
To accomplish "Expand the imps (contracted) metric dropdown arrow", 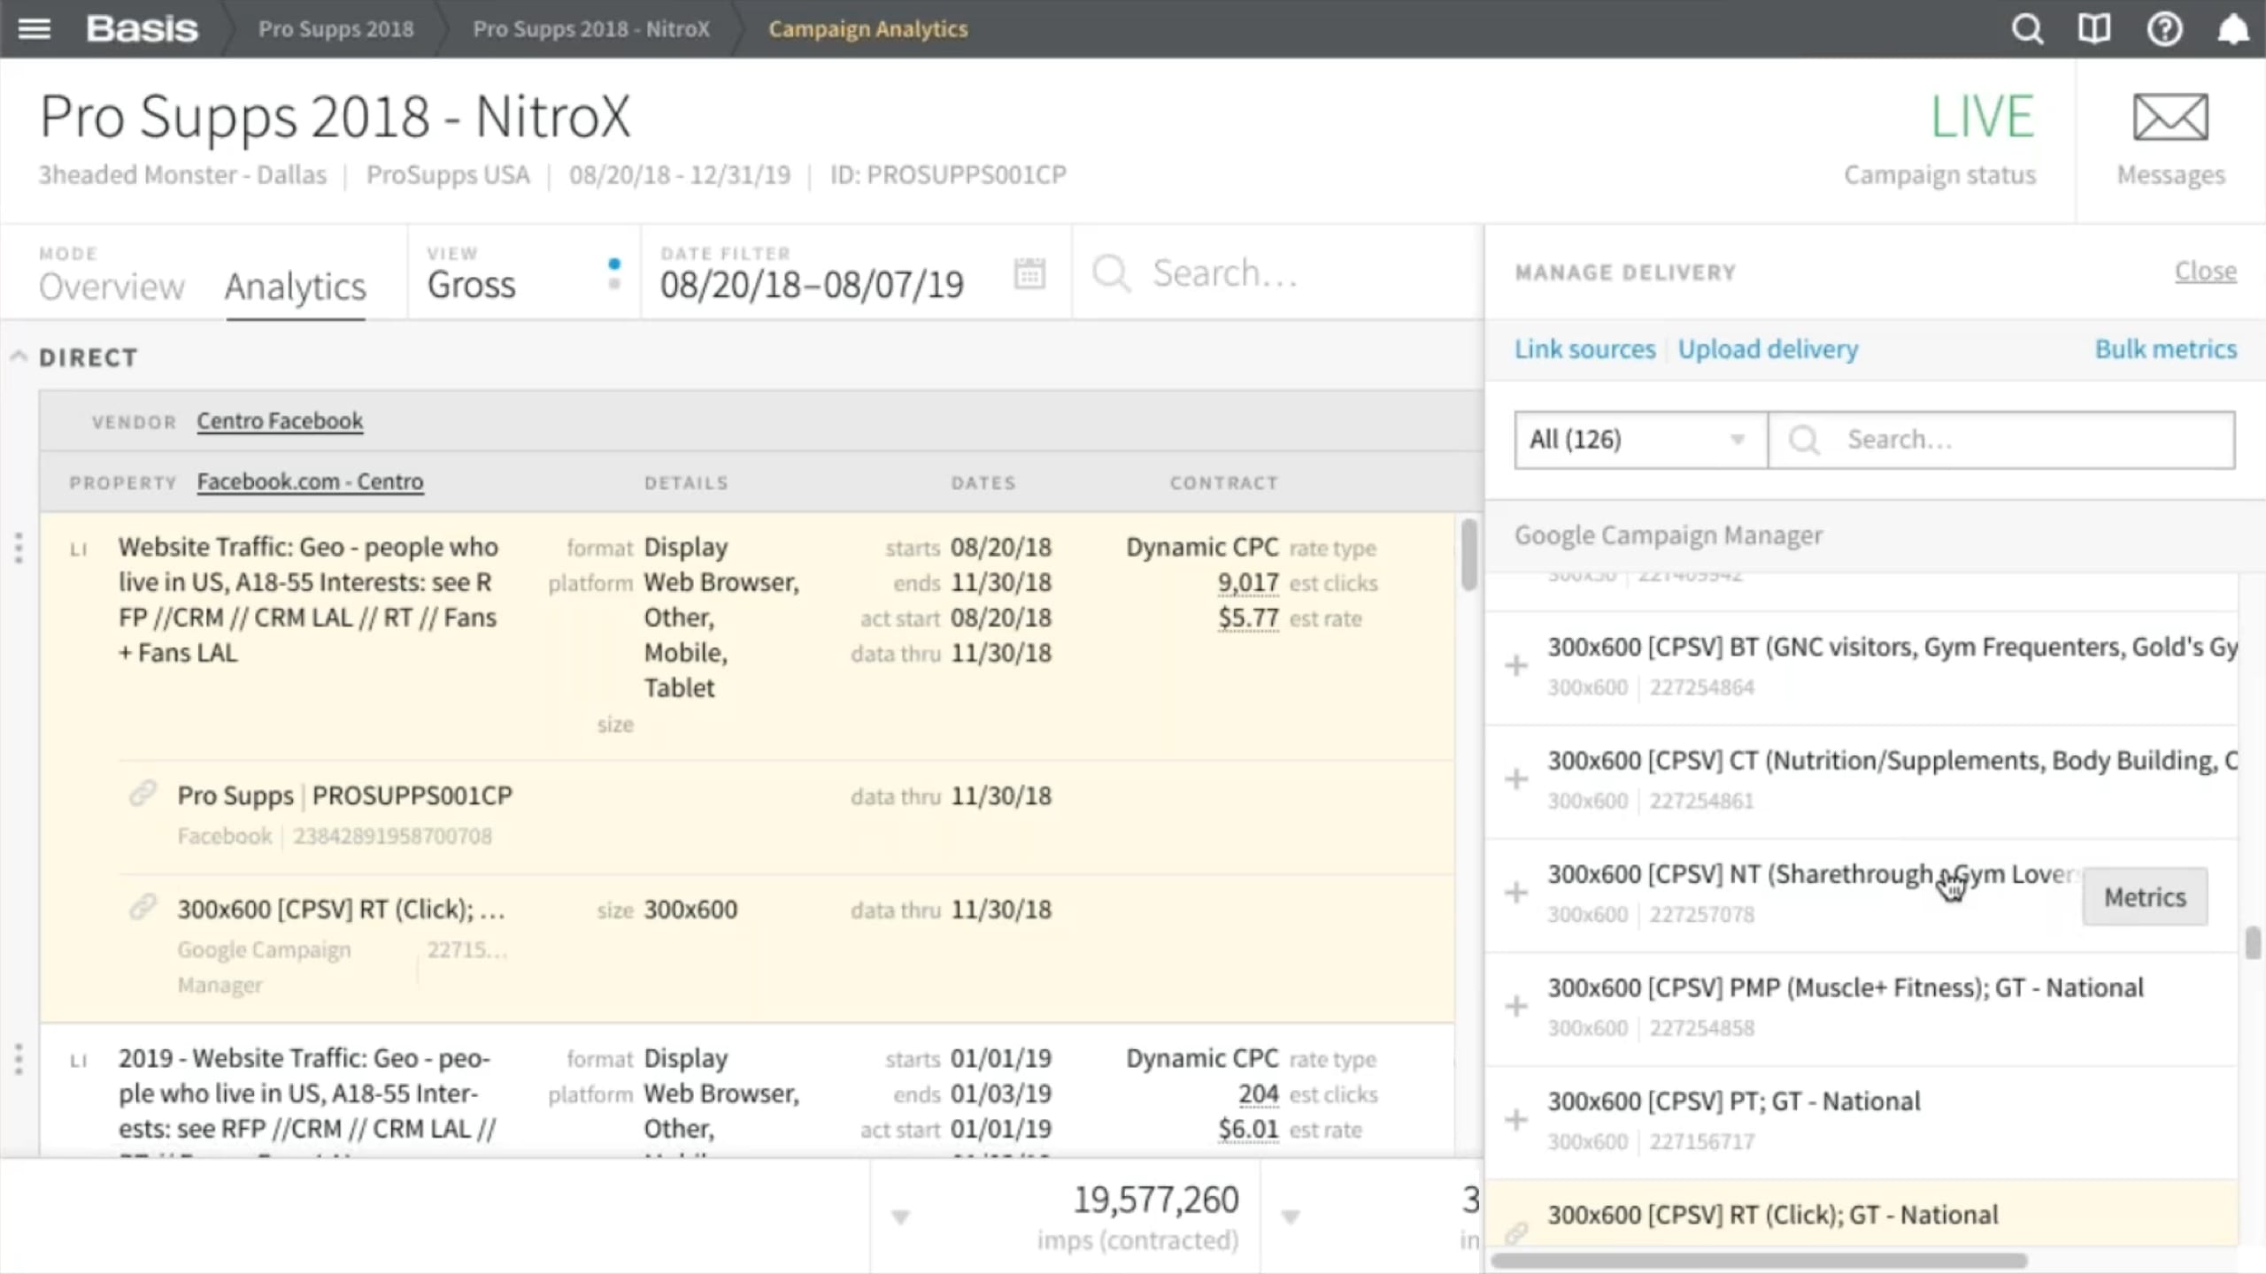I will (x=900, y=1217).
